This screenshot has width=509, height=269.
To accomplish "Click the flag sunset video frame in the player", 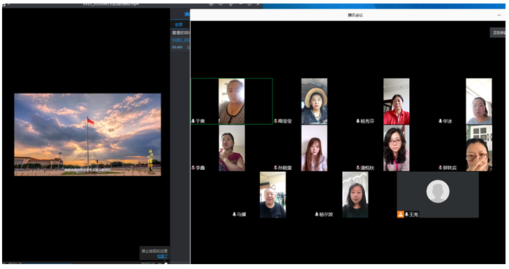I will [88, 135].
